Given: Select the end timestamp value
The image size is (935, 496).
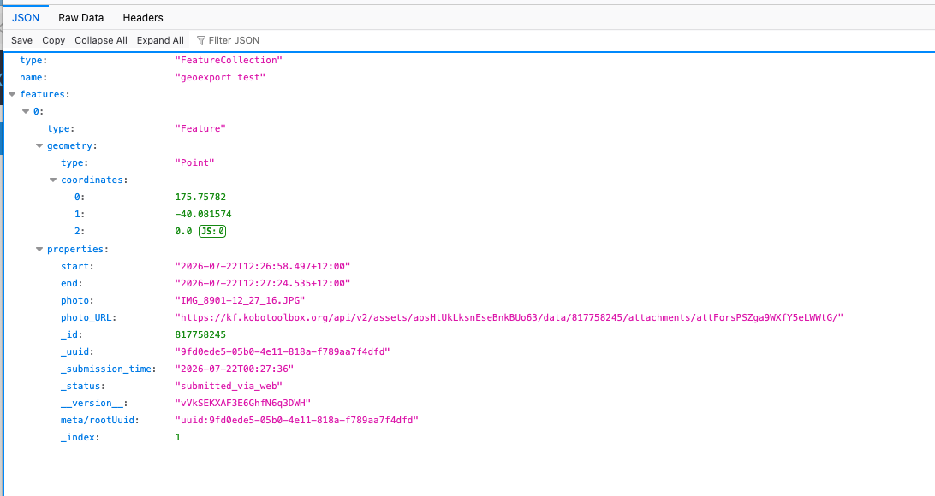Looking at the screenshot, I should click(262, 283).
